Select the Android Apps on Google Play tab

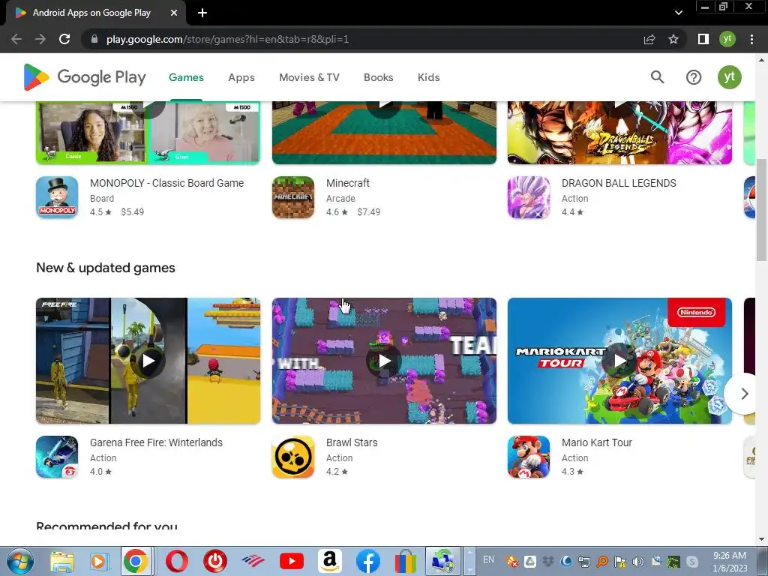click(x=91, y=13)
